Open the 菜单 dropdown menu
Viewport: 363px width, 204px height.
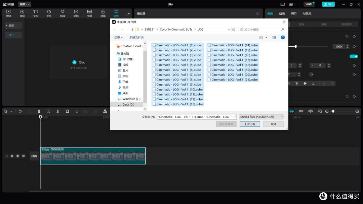25,4
